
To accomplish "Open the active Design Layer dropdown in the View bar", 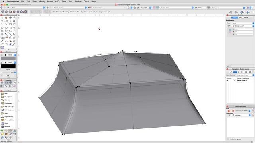I will click(x=70, y=8).
